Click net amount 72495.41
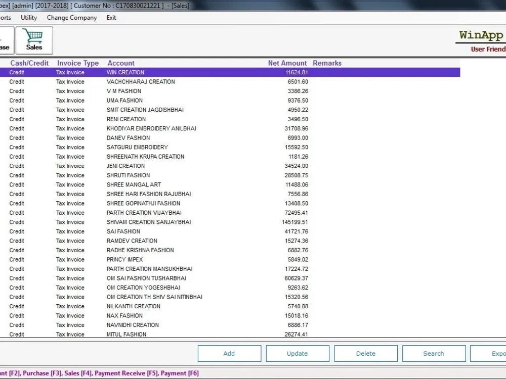Image resolution: width=506 pixels, height=379 pixels. coord(296,213)
